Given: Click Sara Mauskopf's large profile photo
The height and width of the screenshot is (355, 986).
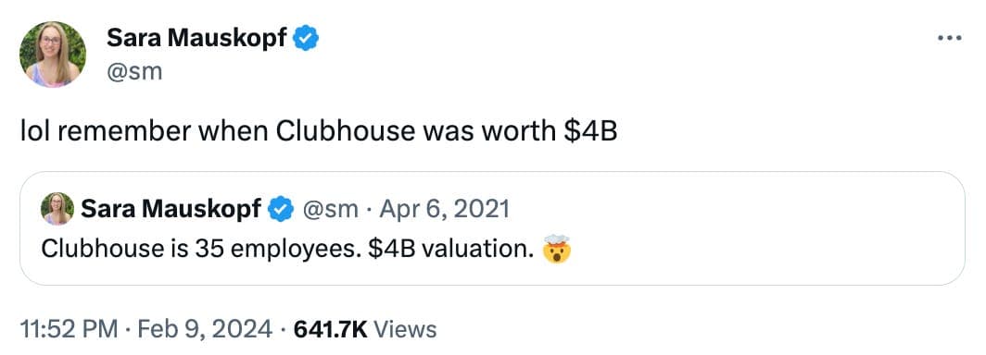Looking at the screenshot, I should (x=53, y=54).
